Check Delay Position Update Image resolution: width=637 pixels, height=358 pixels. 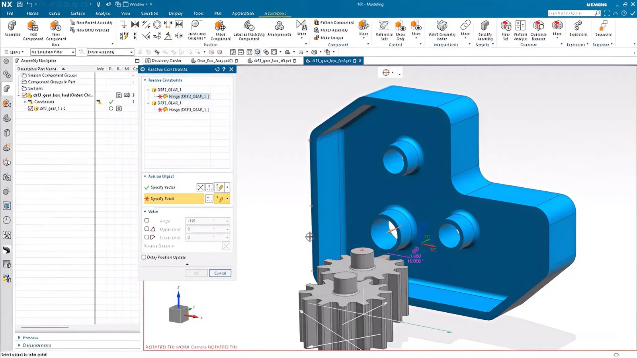click(x=144, y=257)
